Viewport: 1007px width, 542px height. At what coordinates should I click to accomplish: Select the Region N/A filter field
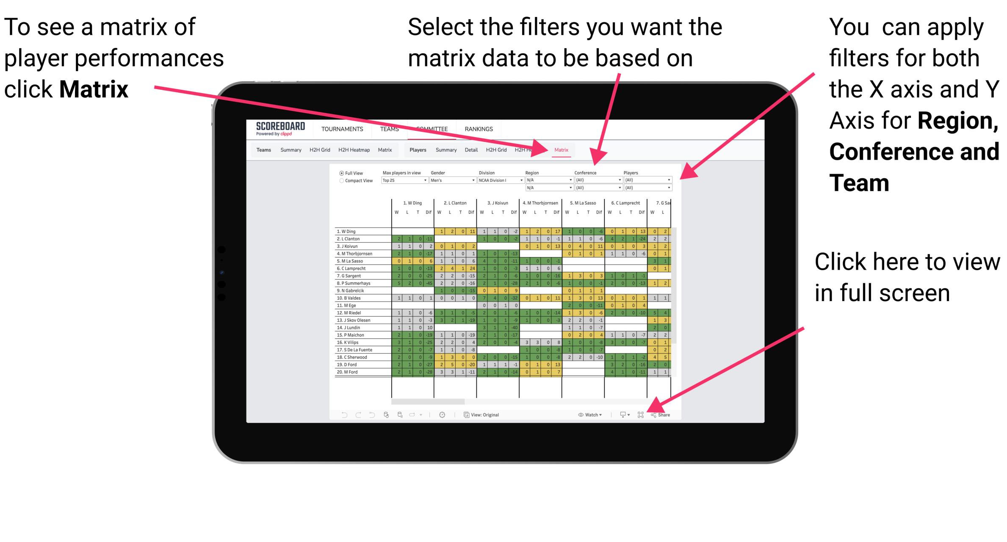[548, 180]
